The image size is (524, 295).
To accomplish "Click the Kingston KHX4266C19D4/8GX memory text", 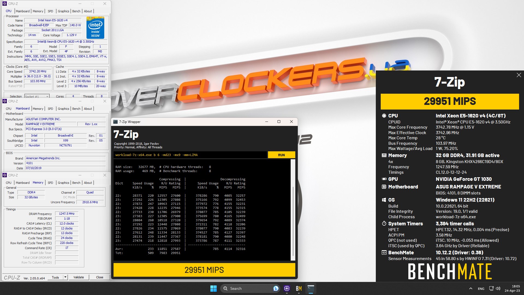I will [x=469, y=161].
